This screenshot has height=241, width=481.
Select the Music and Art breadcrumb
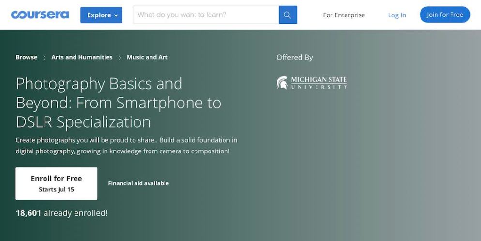coord(147,57)
